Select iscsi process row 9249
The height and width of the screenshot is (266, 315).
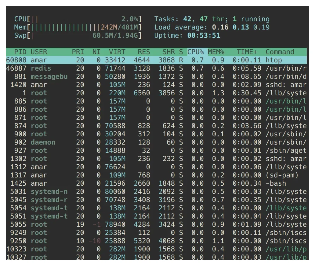pos(156,233)
